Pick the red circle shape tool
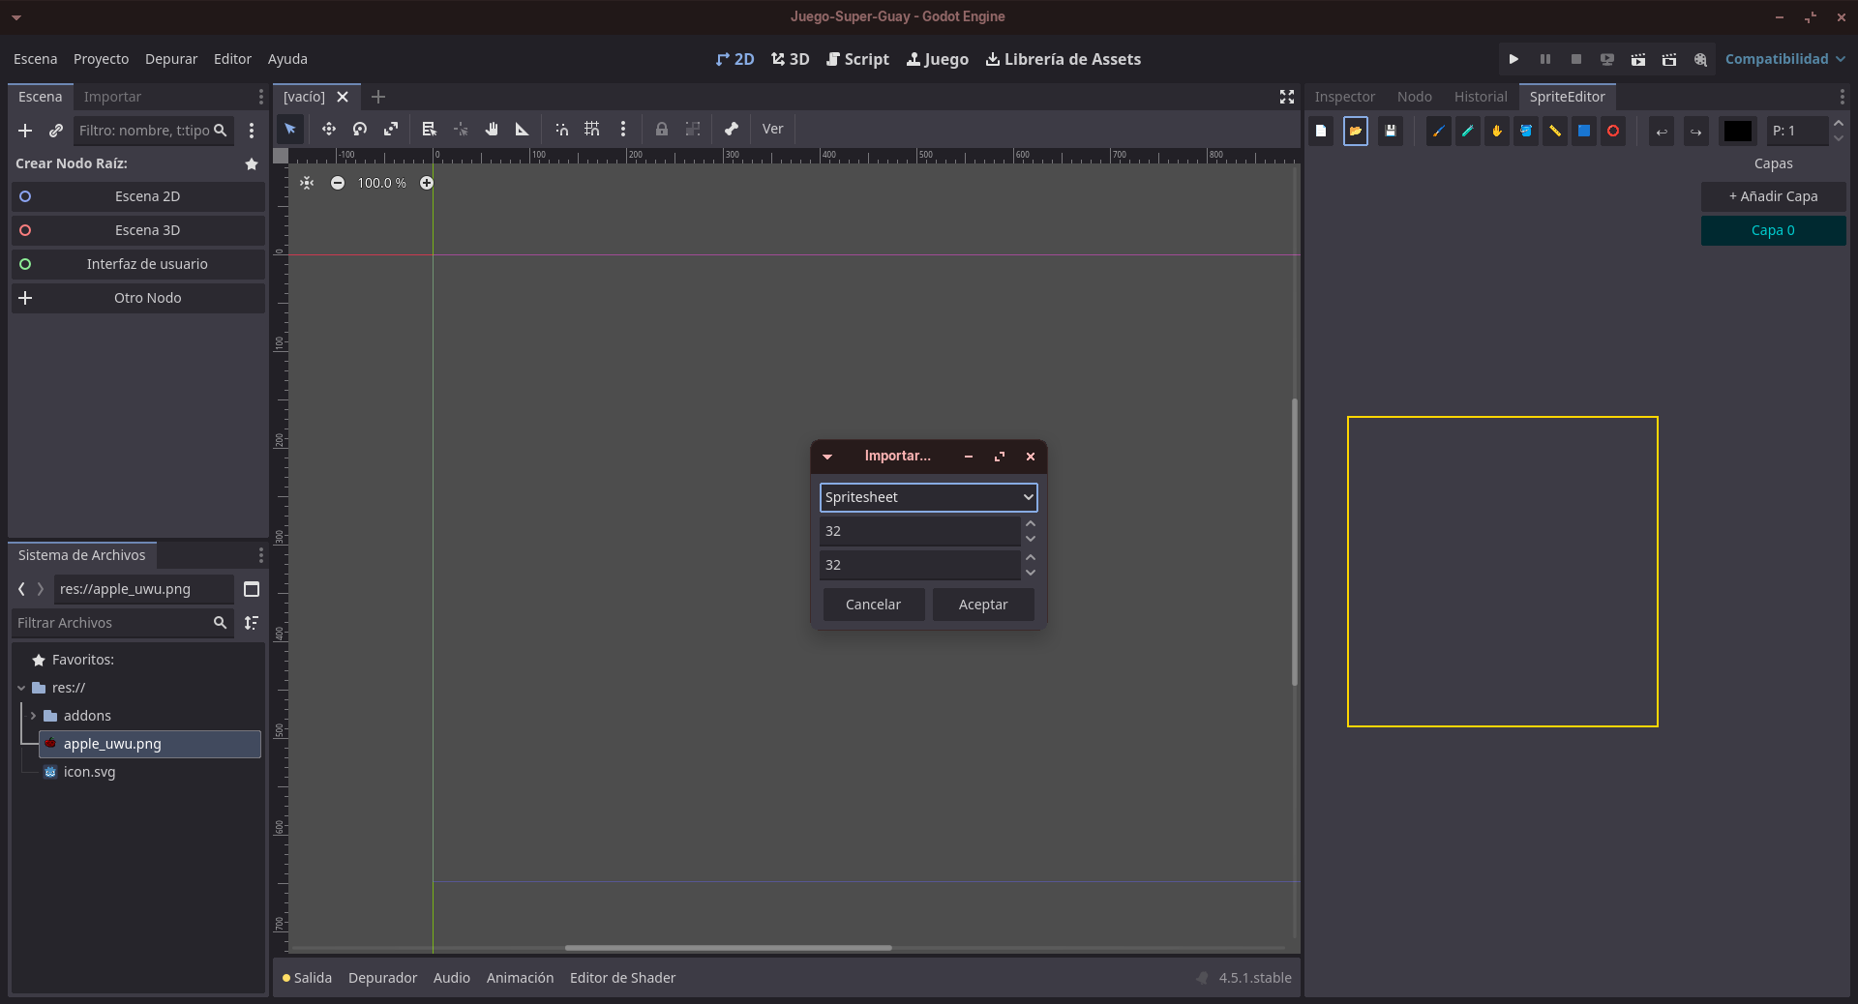The height and width of the screenshot is (1004, 1858). [x=1613, y=132]
